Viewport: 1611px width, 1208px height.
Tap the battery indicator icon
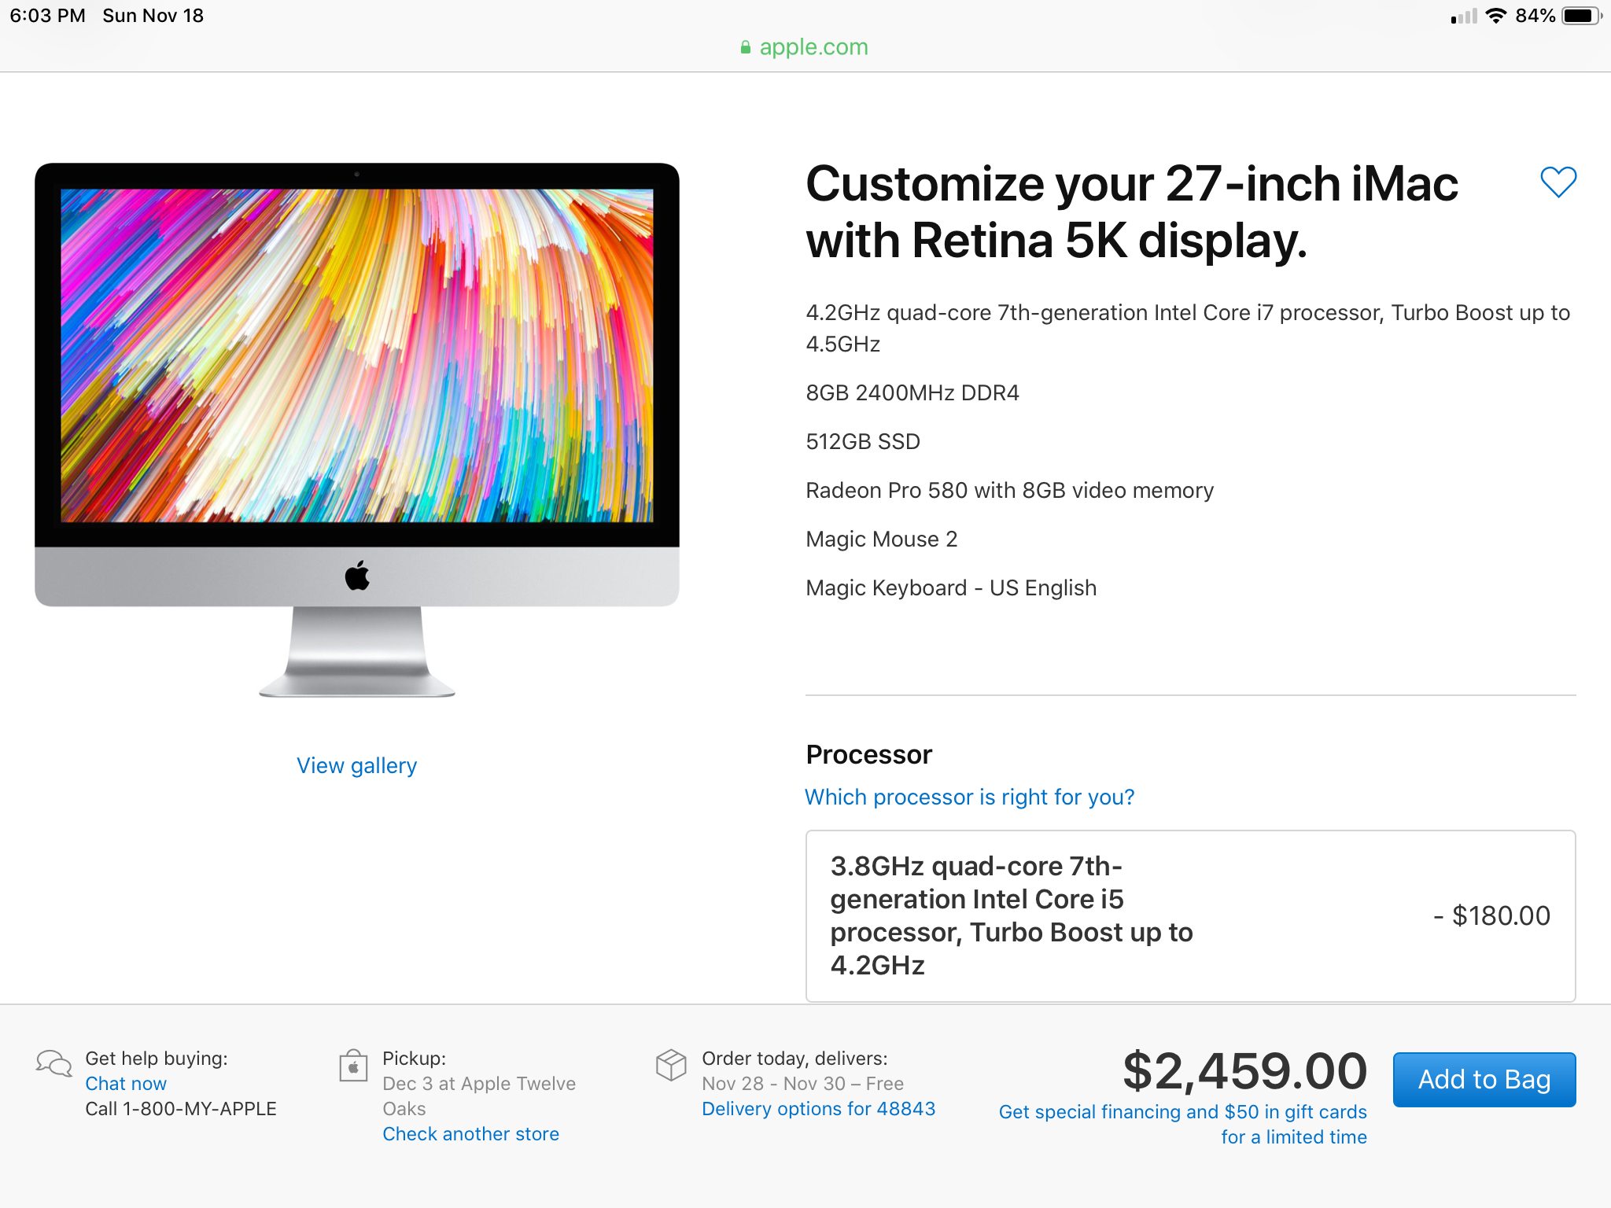point(1580,16)
